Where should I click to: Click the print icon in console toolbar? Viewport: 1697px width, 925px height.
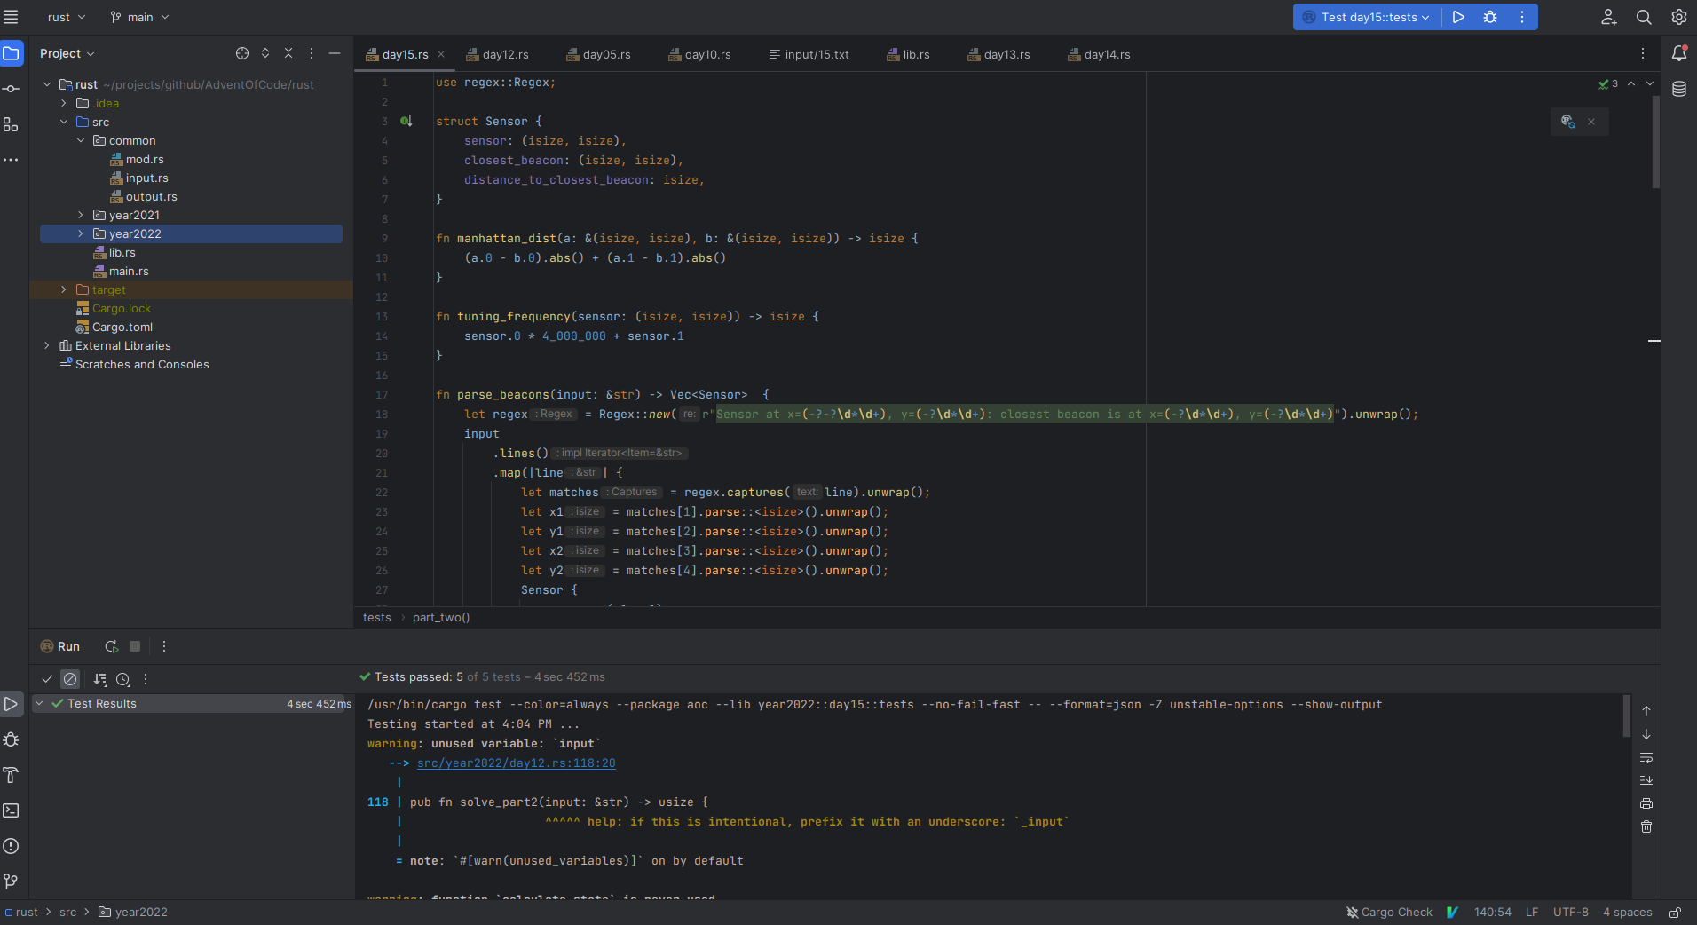(1647, 804)
